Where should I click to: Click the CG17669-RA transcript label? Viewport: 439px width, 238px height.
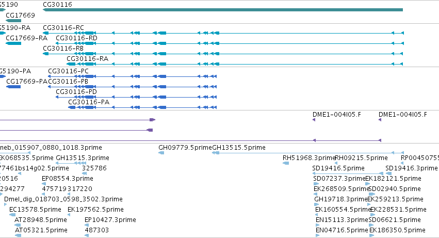point(27,38)
